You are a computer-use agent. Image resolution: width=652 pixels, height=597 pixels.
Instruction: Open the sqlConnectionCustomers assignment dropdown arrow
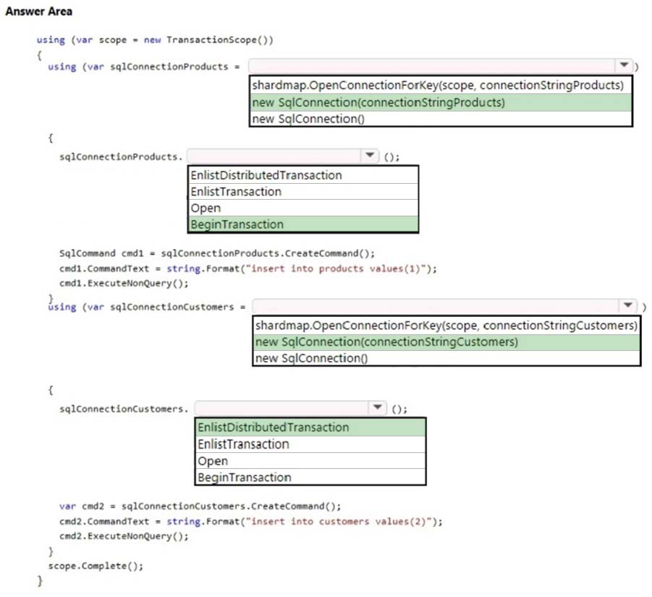(x=627, y=305)
